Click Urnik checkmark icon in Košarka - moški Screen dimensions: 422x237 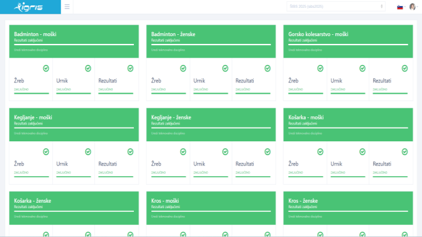(x=362, y=152)
